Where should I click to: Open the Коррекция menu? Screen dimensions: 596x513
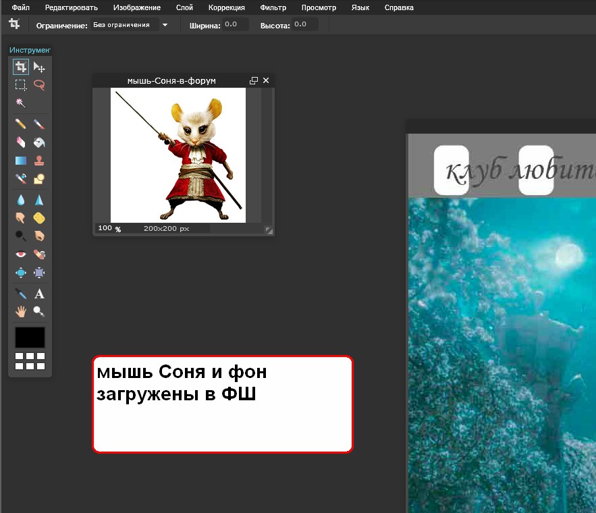point(226,7)
